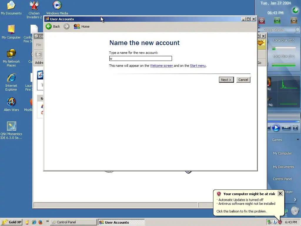301x226 pixels.
Task: Click the safely remove hardware tray icon
Action: click(x=269, y=222)
